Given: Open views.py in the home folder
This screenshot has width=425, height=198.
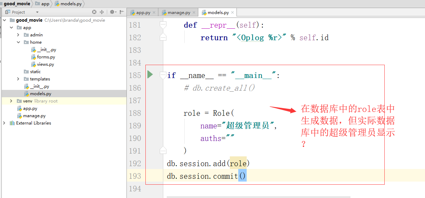Looking at the screenshot, I should coord(45,64).
